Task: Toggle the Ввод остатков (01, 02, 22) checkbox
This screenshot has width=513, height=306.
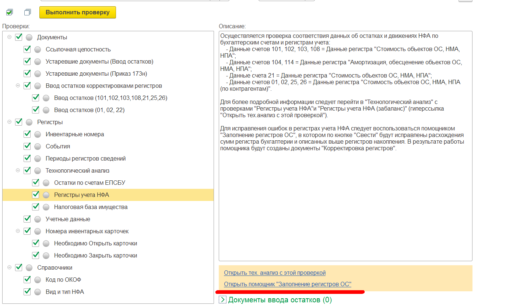Action: tap(35, 110)
